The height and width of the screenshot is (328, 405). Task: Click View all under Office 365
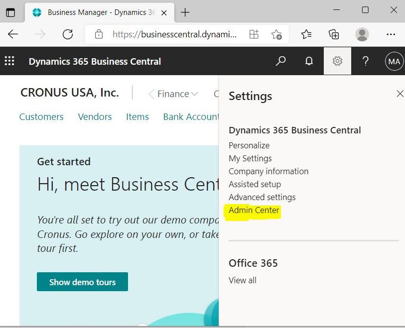(x=243, y=280)
